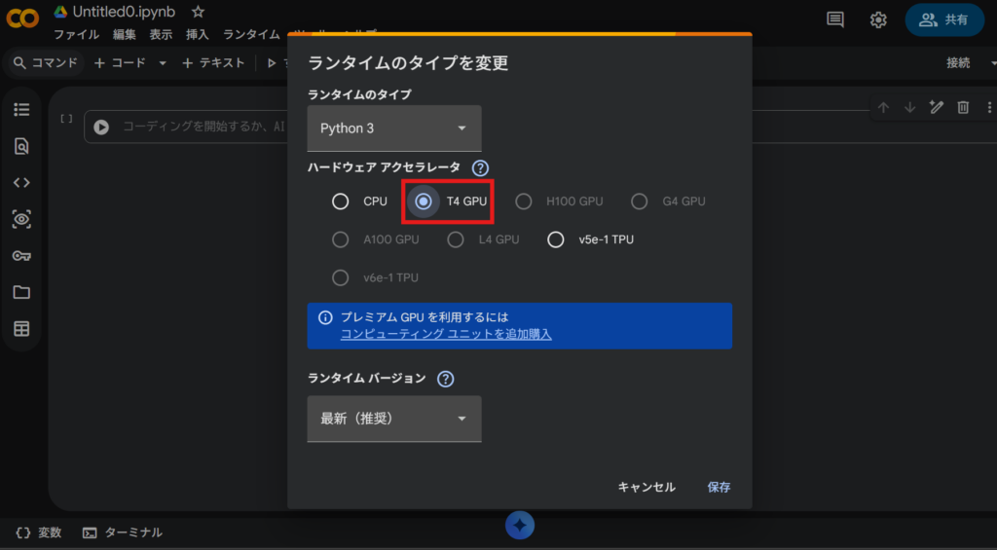Open the table of contents sidebar icon
The height and width of the screenshot is (550, 997).
tap(21, 110)
